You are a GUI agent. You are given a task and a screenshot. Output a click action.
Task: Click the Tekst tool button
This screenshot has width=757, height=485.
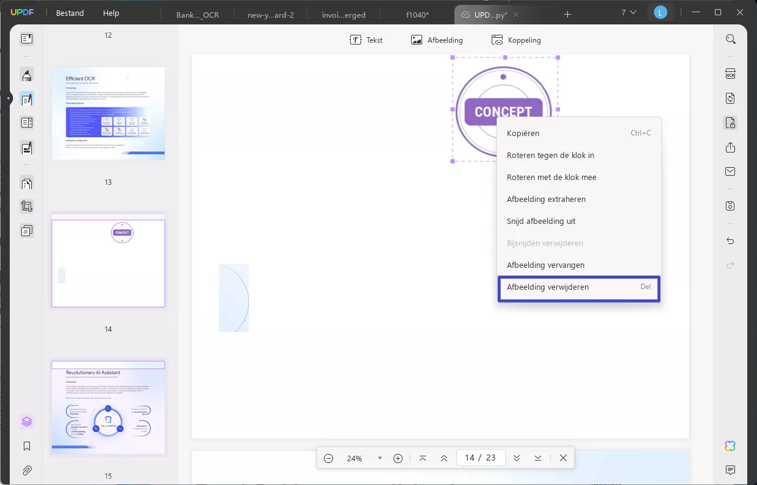click(366, 40)
